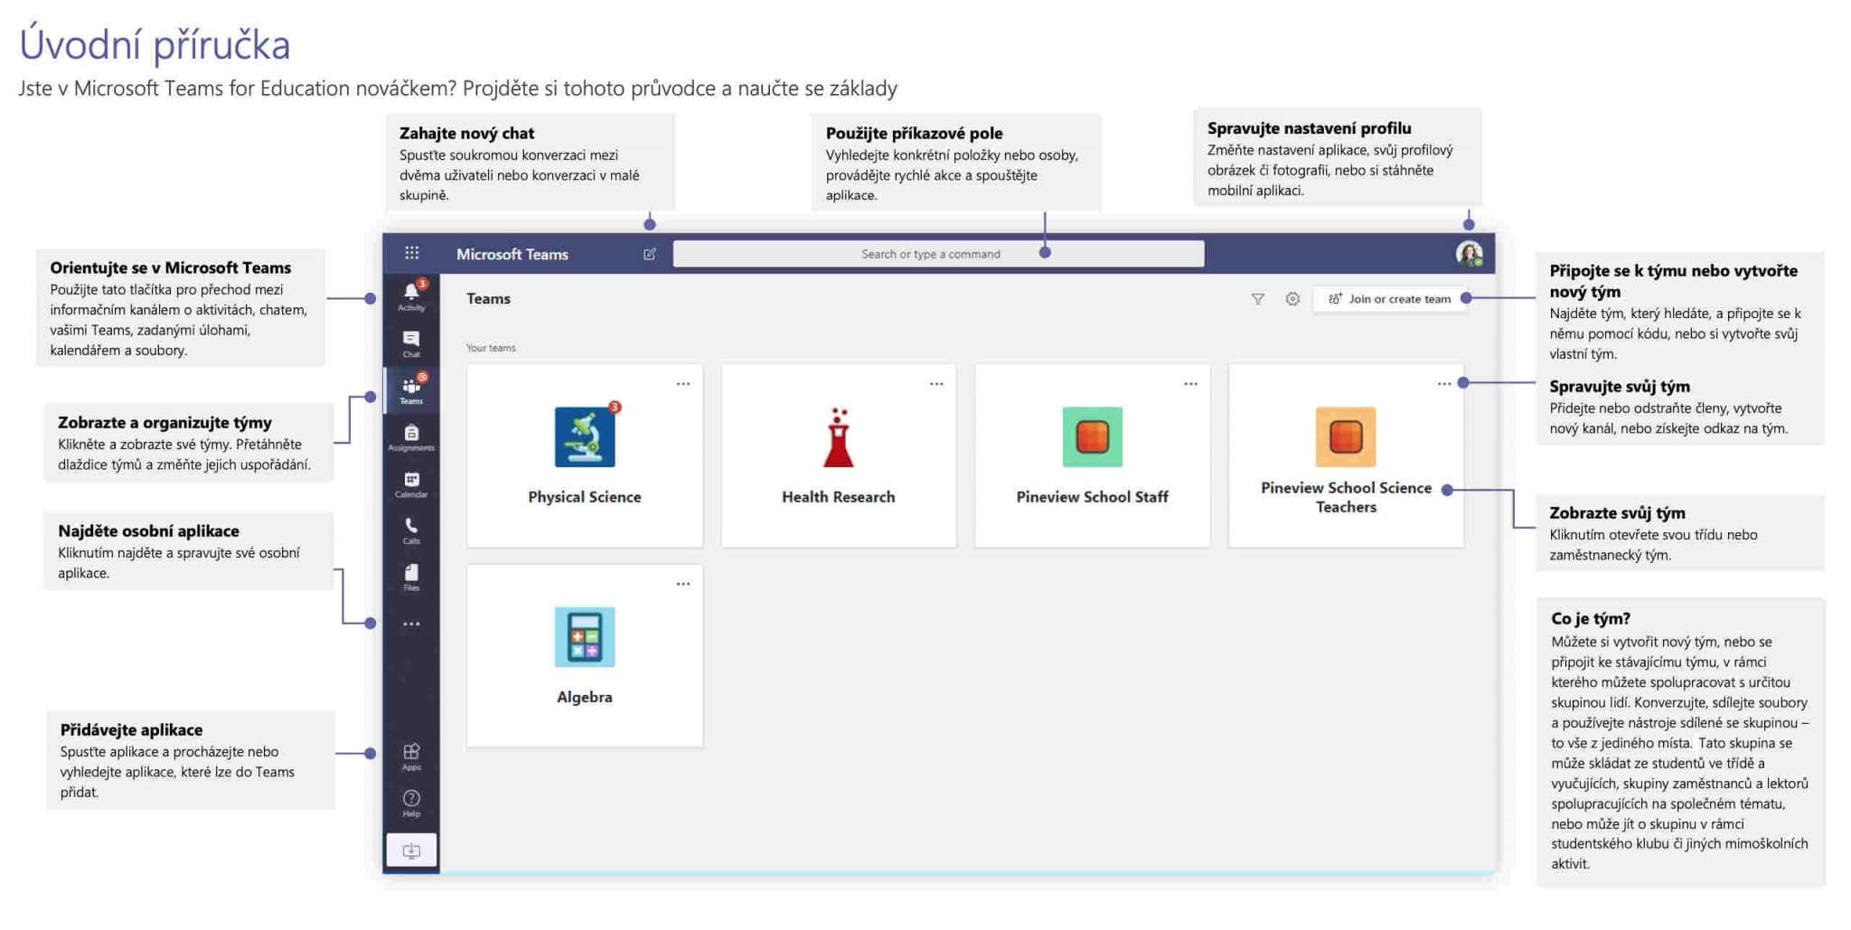Viewport: 1851px width, 930px height.
Task: Open Help in the sidebar
Action: click(411, 803)
